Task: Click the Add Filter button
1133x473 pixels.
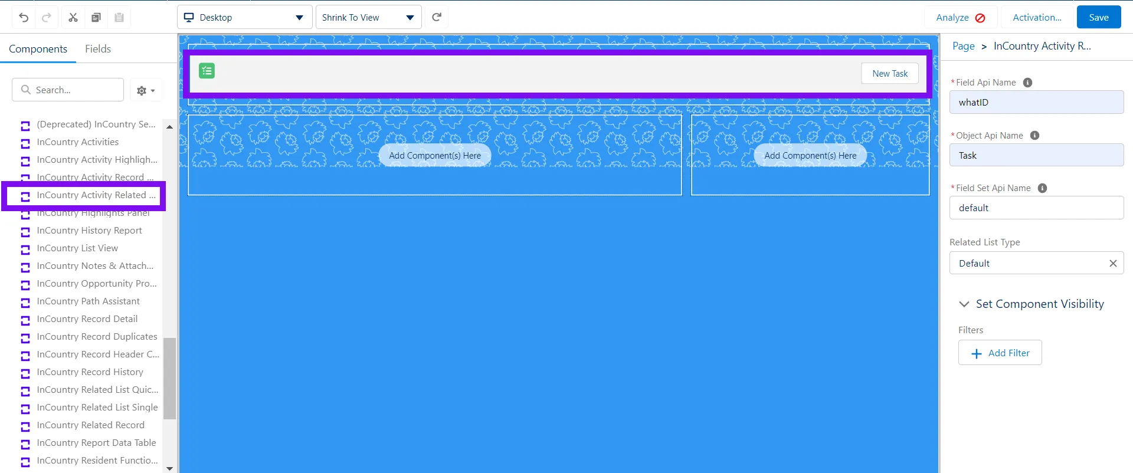Action: pyautogui.click(x=1000, y=353)
